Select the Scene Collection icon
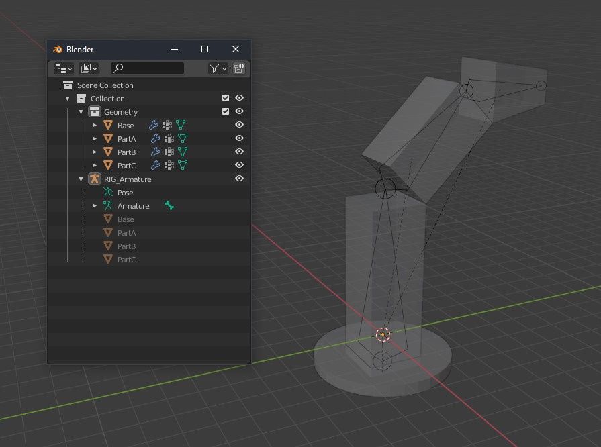 68,85
